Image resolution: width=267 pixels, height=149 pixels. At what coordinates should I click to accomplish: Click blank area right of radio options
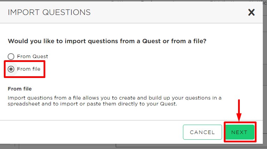click(x=153, y=63)
